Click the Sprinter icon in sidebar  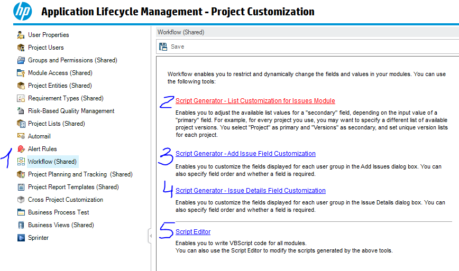click(21, 238)
